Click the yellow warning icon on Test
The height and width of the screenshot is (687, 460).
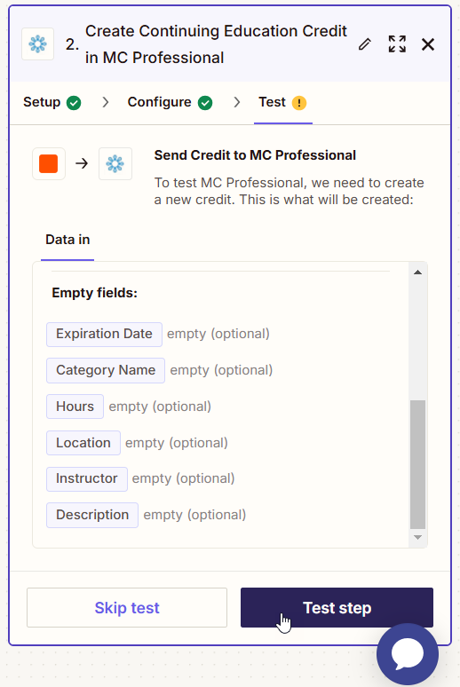point(299,103)
